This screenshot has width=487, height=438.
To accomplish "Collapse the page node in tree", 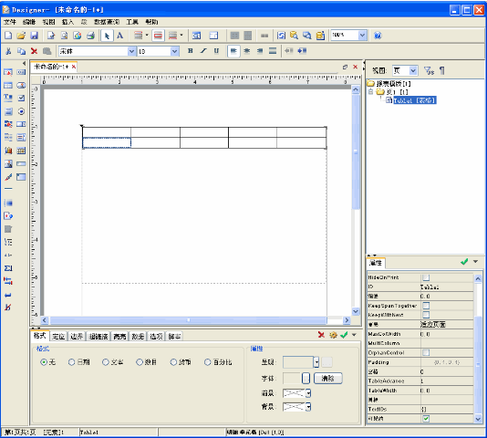I will (x=370, y=91).
